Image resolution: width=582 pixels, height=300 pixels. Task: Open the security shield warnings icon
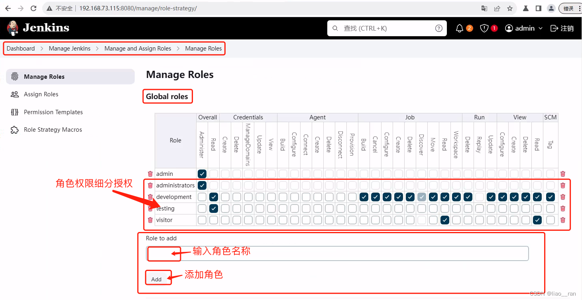484,28
